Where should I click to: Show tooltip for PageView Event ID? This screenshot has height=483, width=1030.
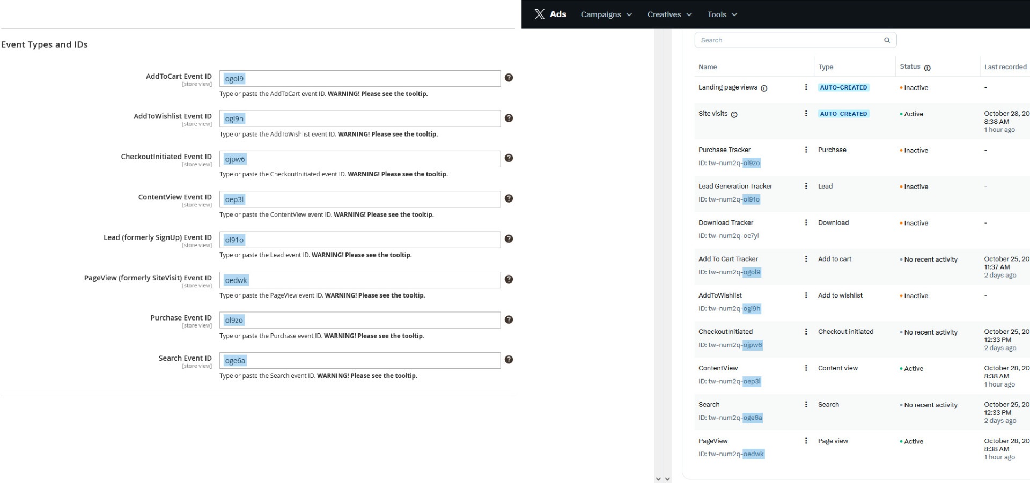click(x=509, y=279)
